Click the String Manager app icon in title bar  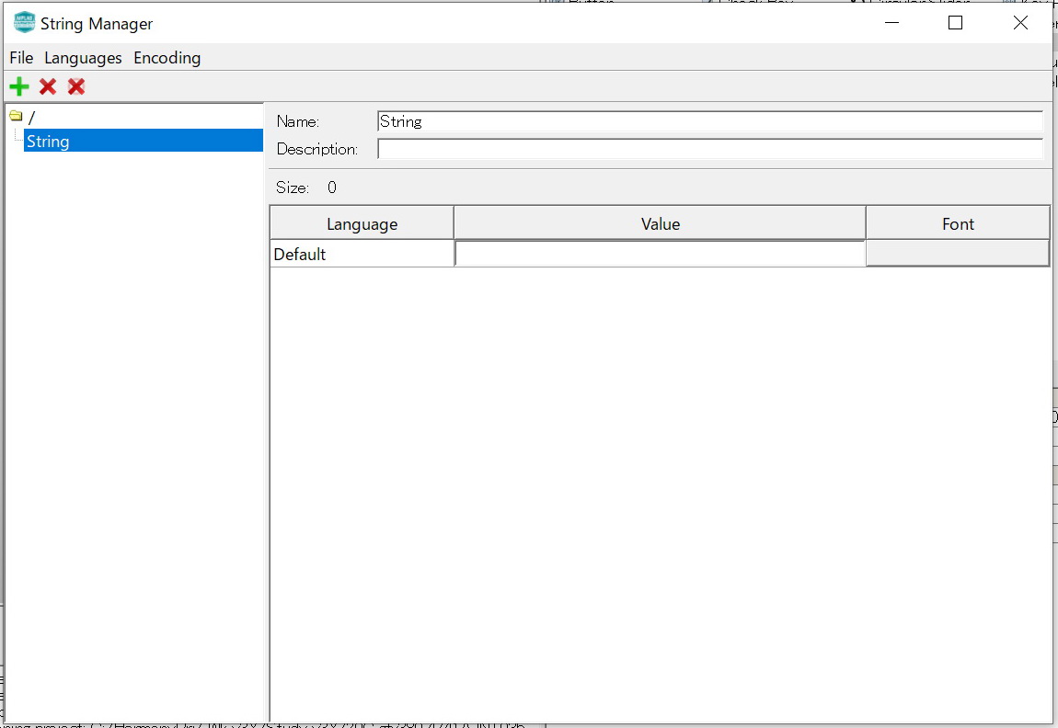[x=24, y=23]
